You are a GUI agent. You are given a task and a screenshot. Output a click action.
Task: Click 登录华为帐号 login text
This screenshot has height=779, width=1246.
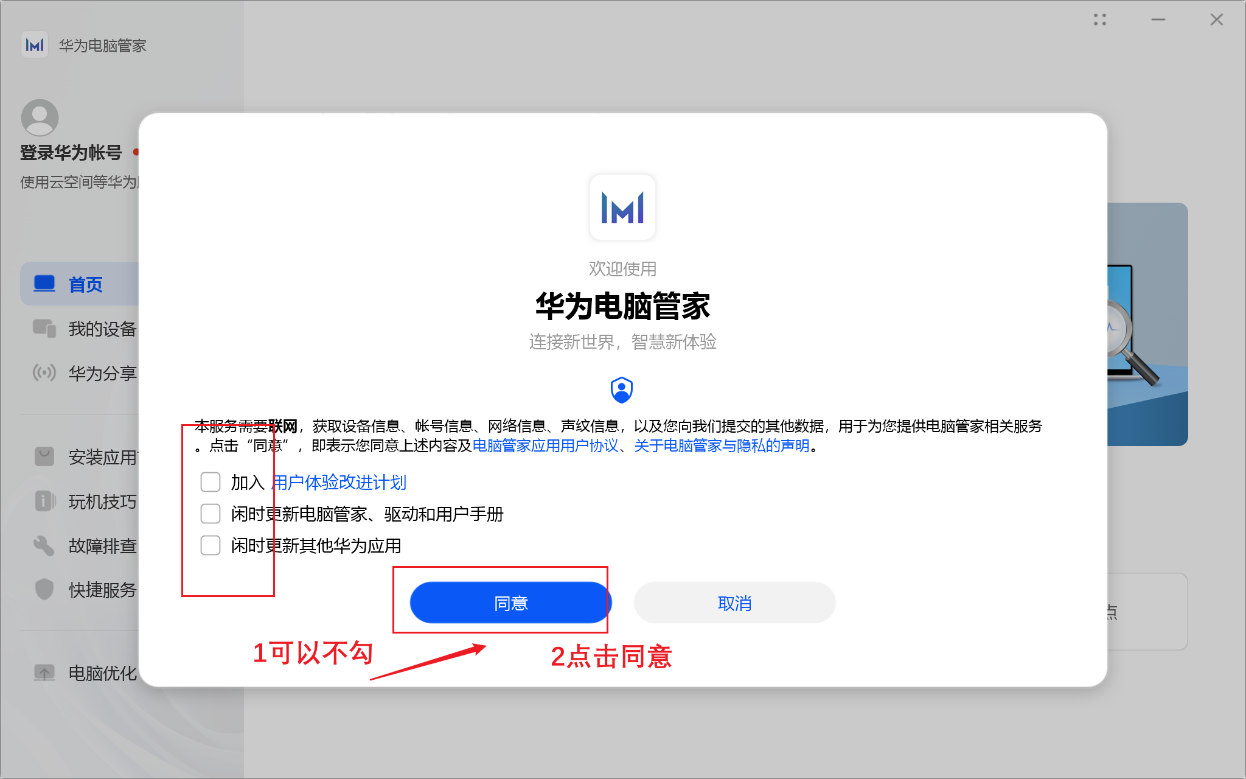71,152
